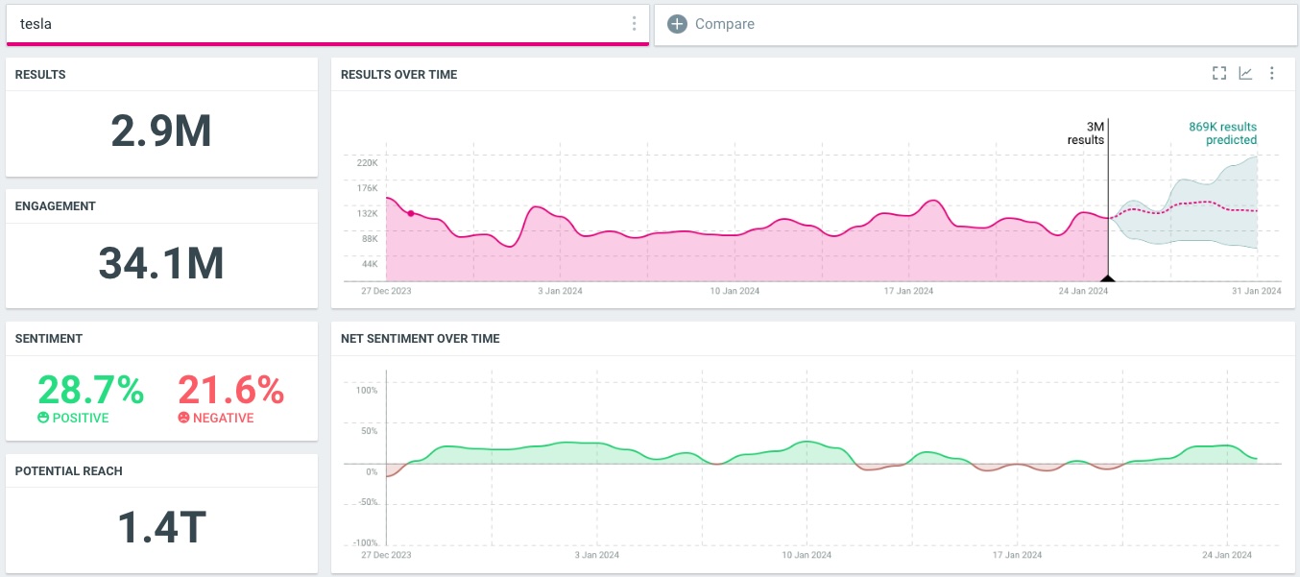Add a comparison with the Compare button
The height and width of the screenshot is (577, 1300).
(975, 24)
